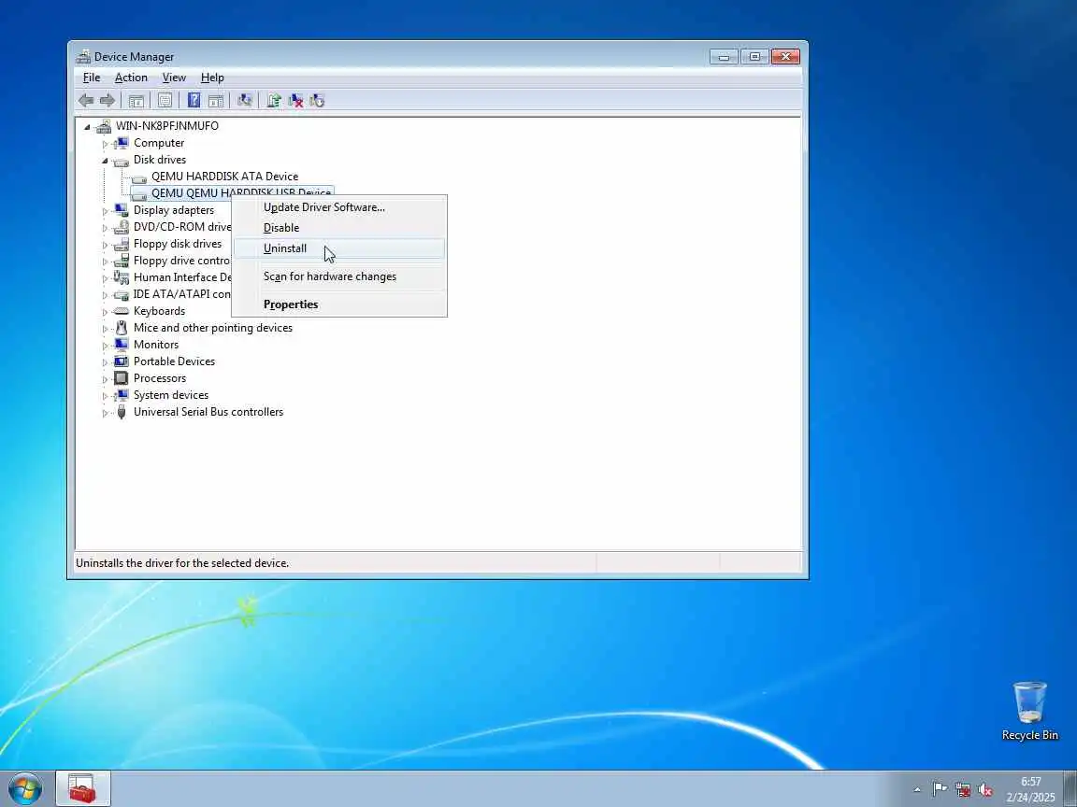Image resolution: width=1077 pixels, height=807 pixels.
Task: Select the Floppy disk drives label
Action: [178, 244]
